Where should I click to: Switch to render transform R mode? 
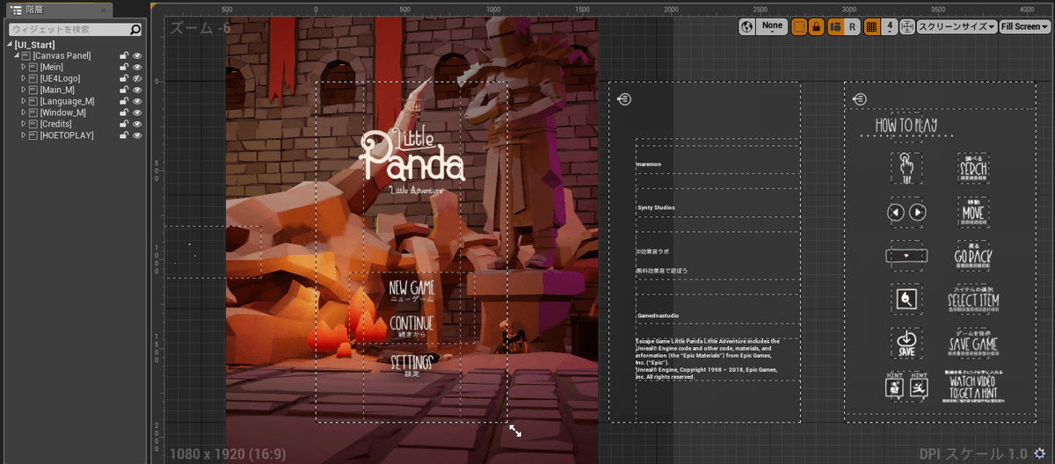[852, 27]
